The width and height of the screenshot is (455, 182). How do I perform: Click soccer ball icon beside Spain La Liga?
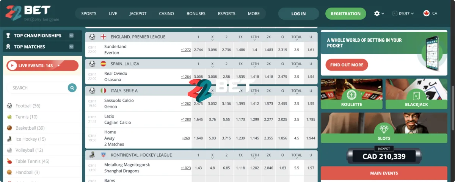(x=92, y=64)
